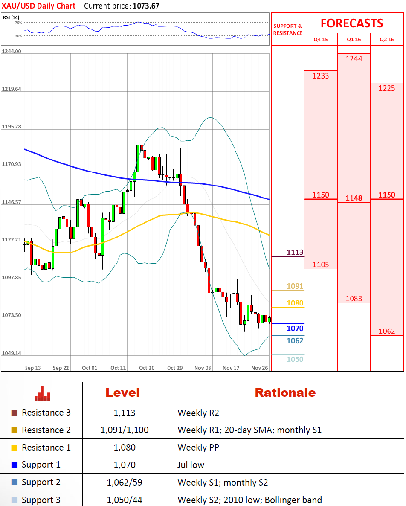The height and width of the screenshot is (506, 406).
Task: Click the 1097.85 price axis label
Action: [x=12, y=277]
